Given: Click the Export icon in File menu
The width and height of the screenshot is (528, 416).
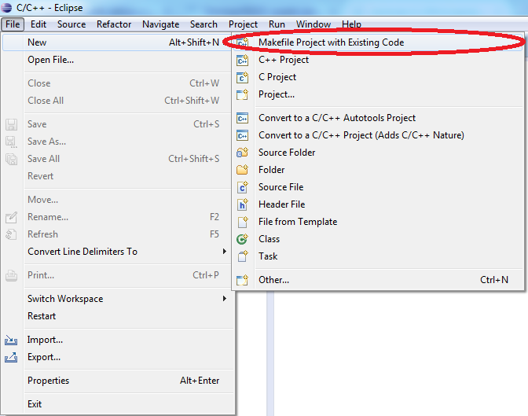Looking at the screenshot, I should (11, 357).
